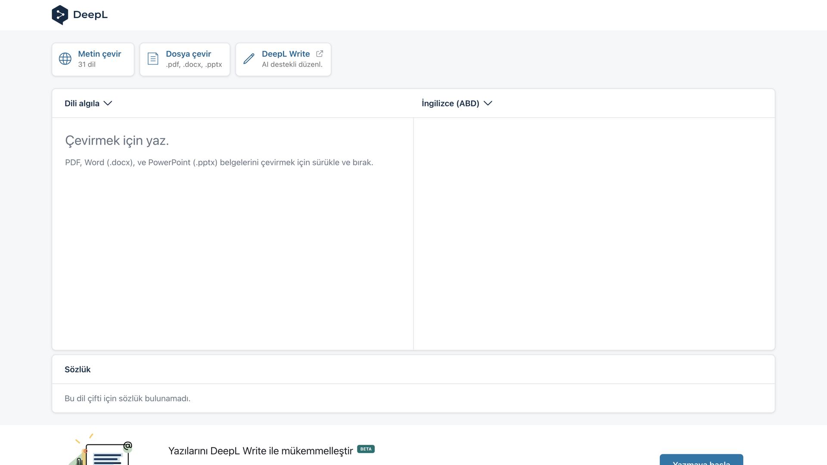The width and height of the screenshot is (827, 465).
Task: Click the globe icon on Metin çevir
Action: 65,59
